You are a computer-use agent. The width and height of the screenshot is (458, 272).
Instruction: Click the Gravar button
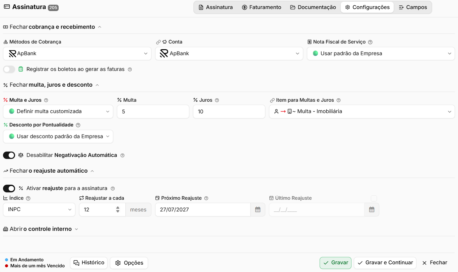click(335, 263)
